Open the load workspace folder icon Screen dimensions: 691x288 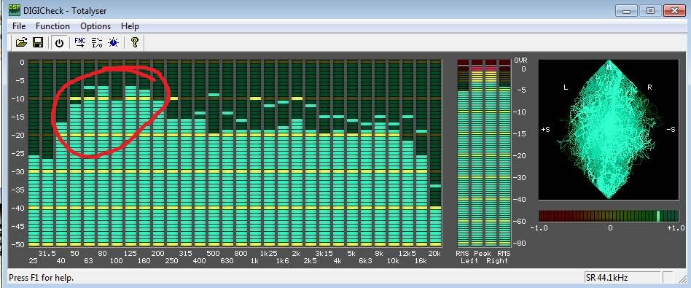click(x=22, y=42)
